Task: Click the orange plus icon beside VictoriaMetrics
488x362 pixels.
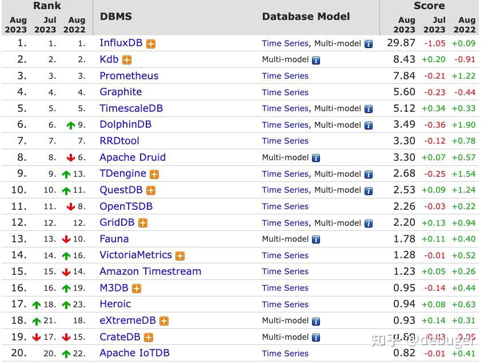Action: [x=180, y=256]
